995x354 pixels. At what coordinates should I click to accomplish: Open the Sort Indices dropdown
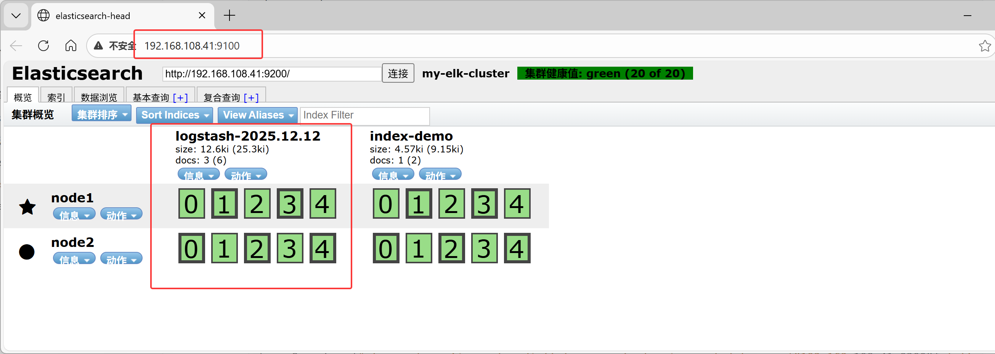tap(175, 115)
